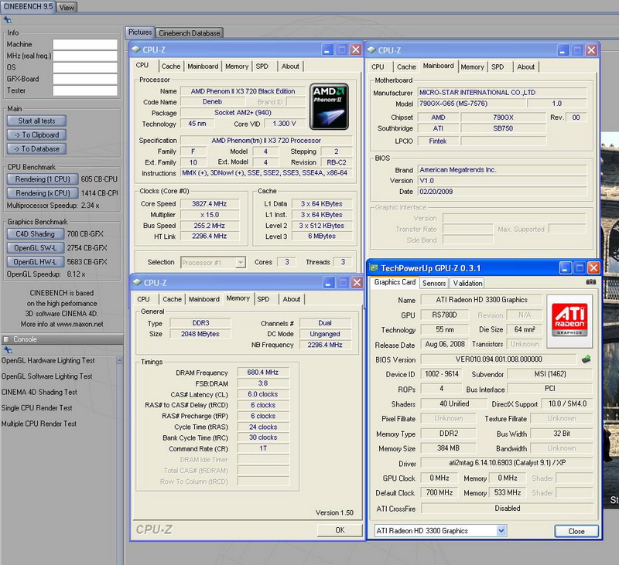Expand the Processor #1 selection dropdown
Screen dimensions: 619x565
point(241,263)
